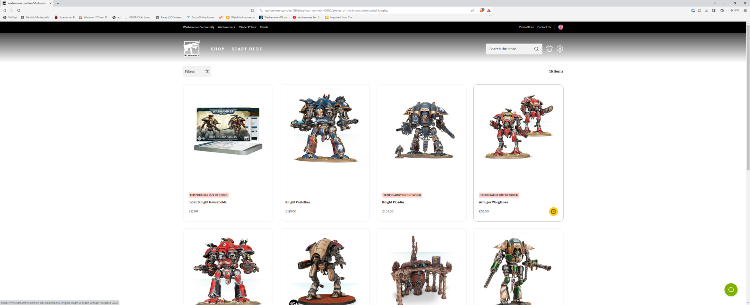This screenshot has width=750, height=305.
Task: Open the user account icon
Action: (560, 49)
